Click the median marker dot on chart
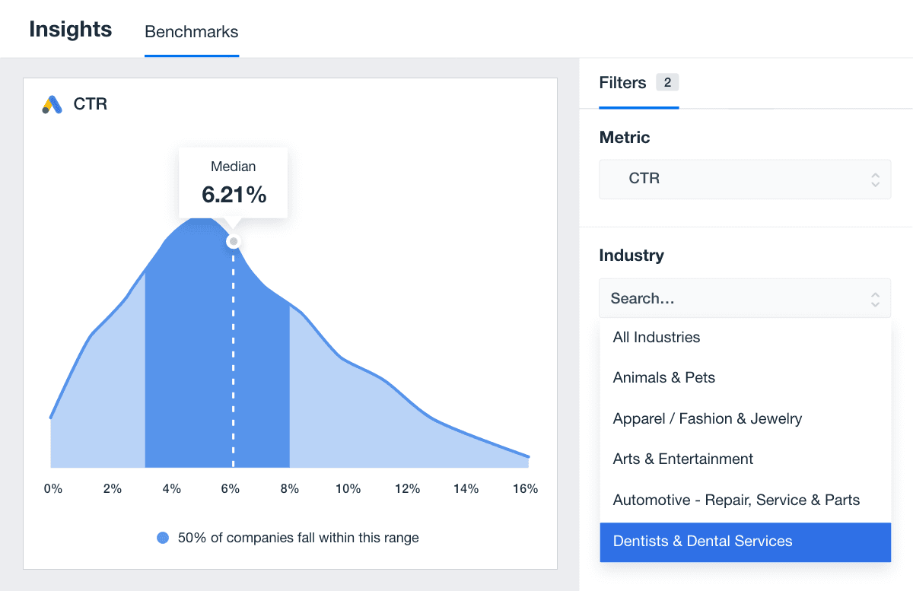The image size is (913, 591). (x=234, y=242)
